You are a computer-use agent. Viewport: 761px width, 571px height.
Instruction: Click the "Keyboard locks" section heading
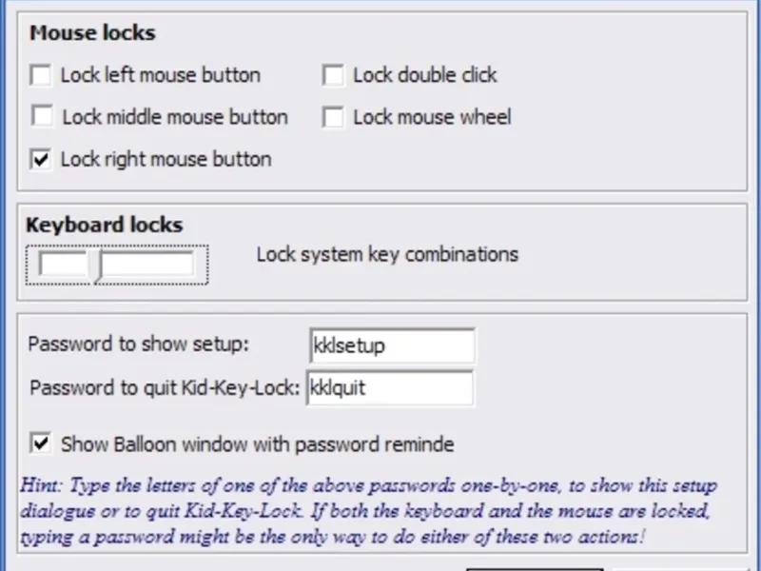point(104,226)
